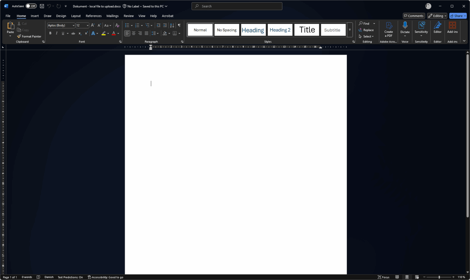Click Create a PDF in Adobe Acrobat group
This screenshot has height=280, width=470.
pos(388,29)
